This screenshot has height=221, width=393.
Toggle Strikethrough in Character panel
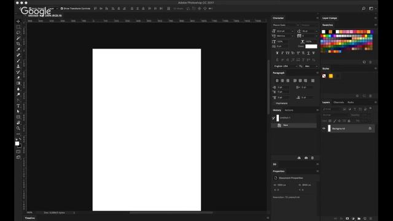(314, 53)
